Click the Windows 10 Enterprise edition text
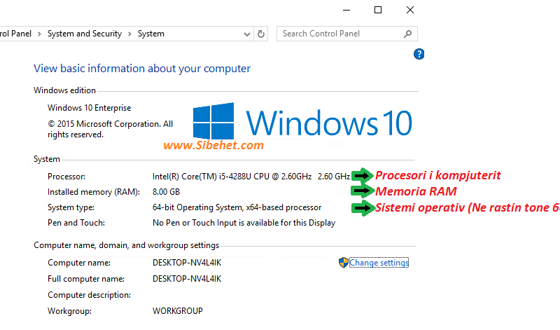The image size is (560, 330). (x=90, y=108)
